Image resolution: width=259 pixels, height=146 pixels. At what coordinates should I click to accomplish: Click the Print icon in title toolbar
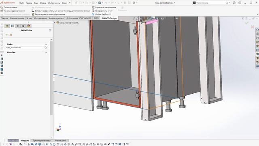[100, 3]
